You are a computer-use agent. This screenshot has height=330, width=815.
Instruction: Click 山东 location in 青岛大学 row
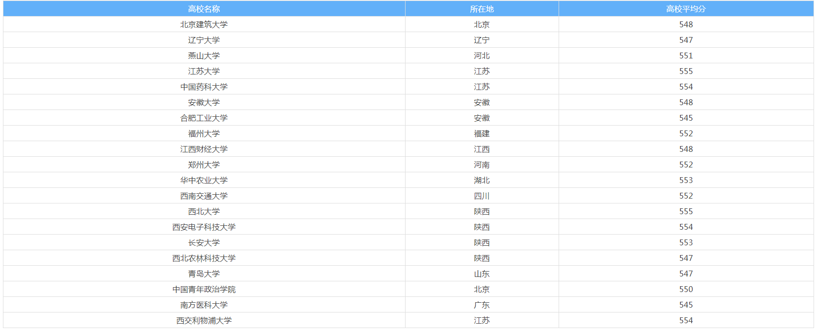[x=482, y=274]
